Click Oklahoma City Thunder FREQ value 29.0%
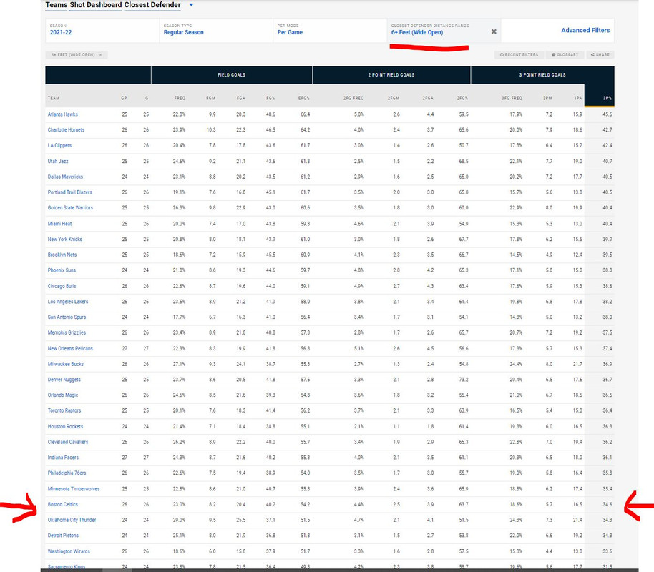 (x=180, y=520)
